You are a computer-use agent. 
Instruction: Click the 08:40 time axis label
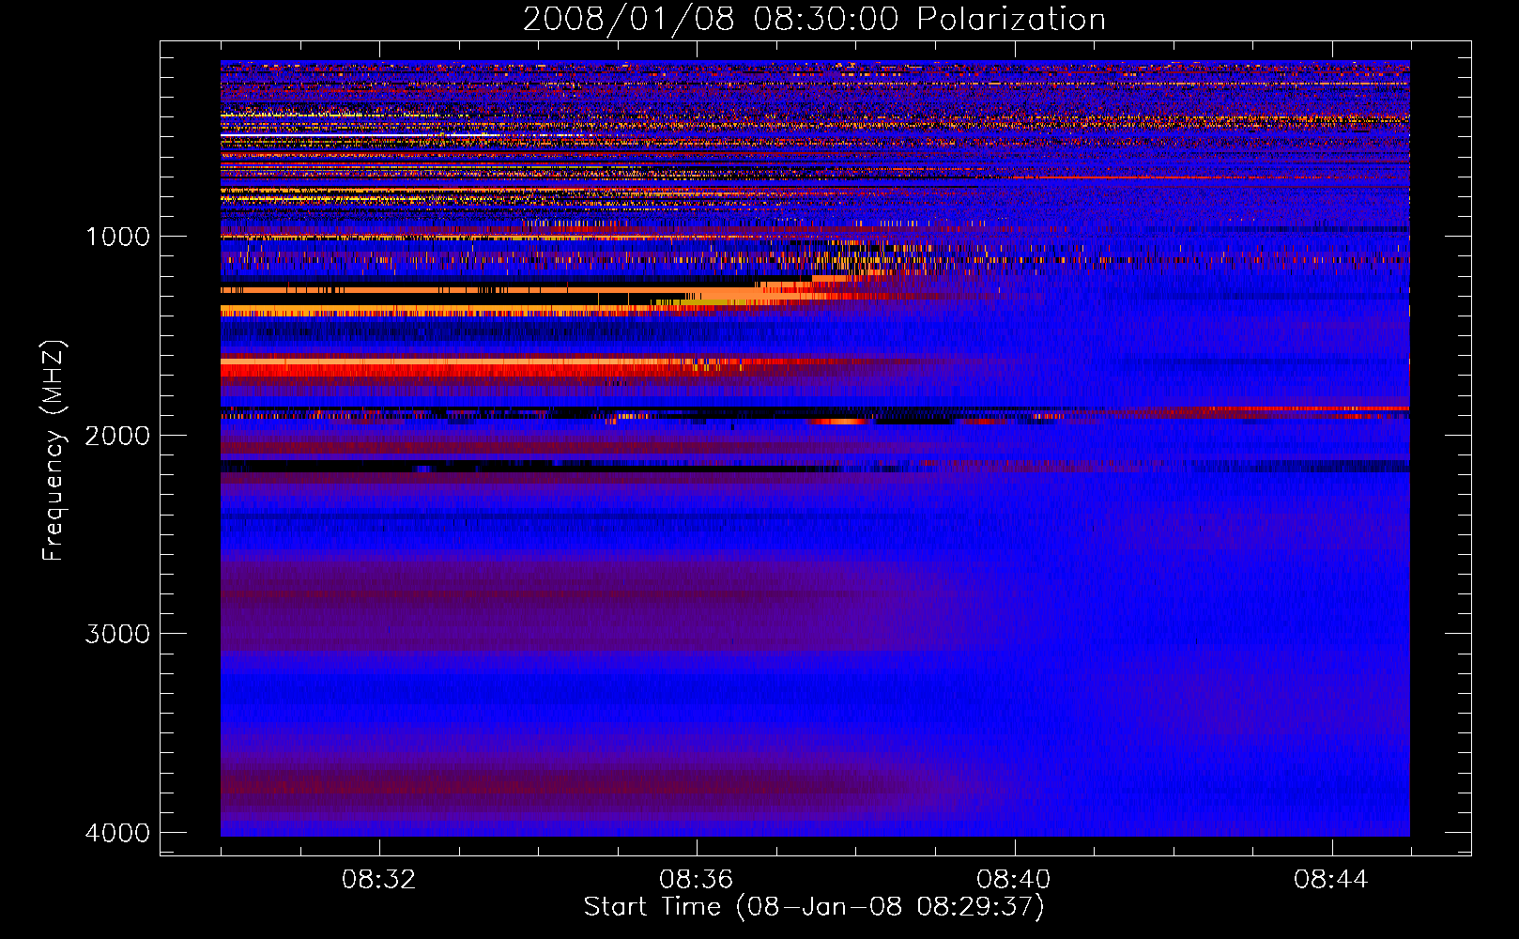pos(1013,880)
